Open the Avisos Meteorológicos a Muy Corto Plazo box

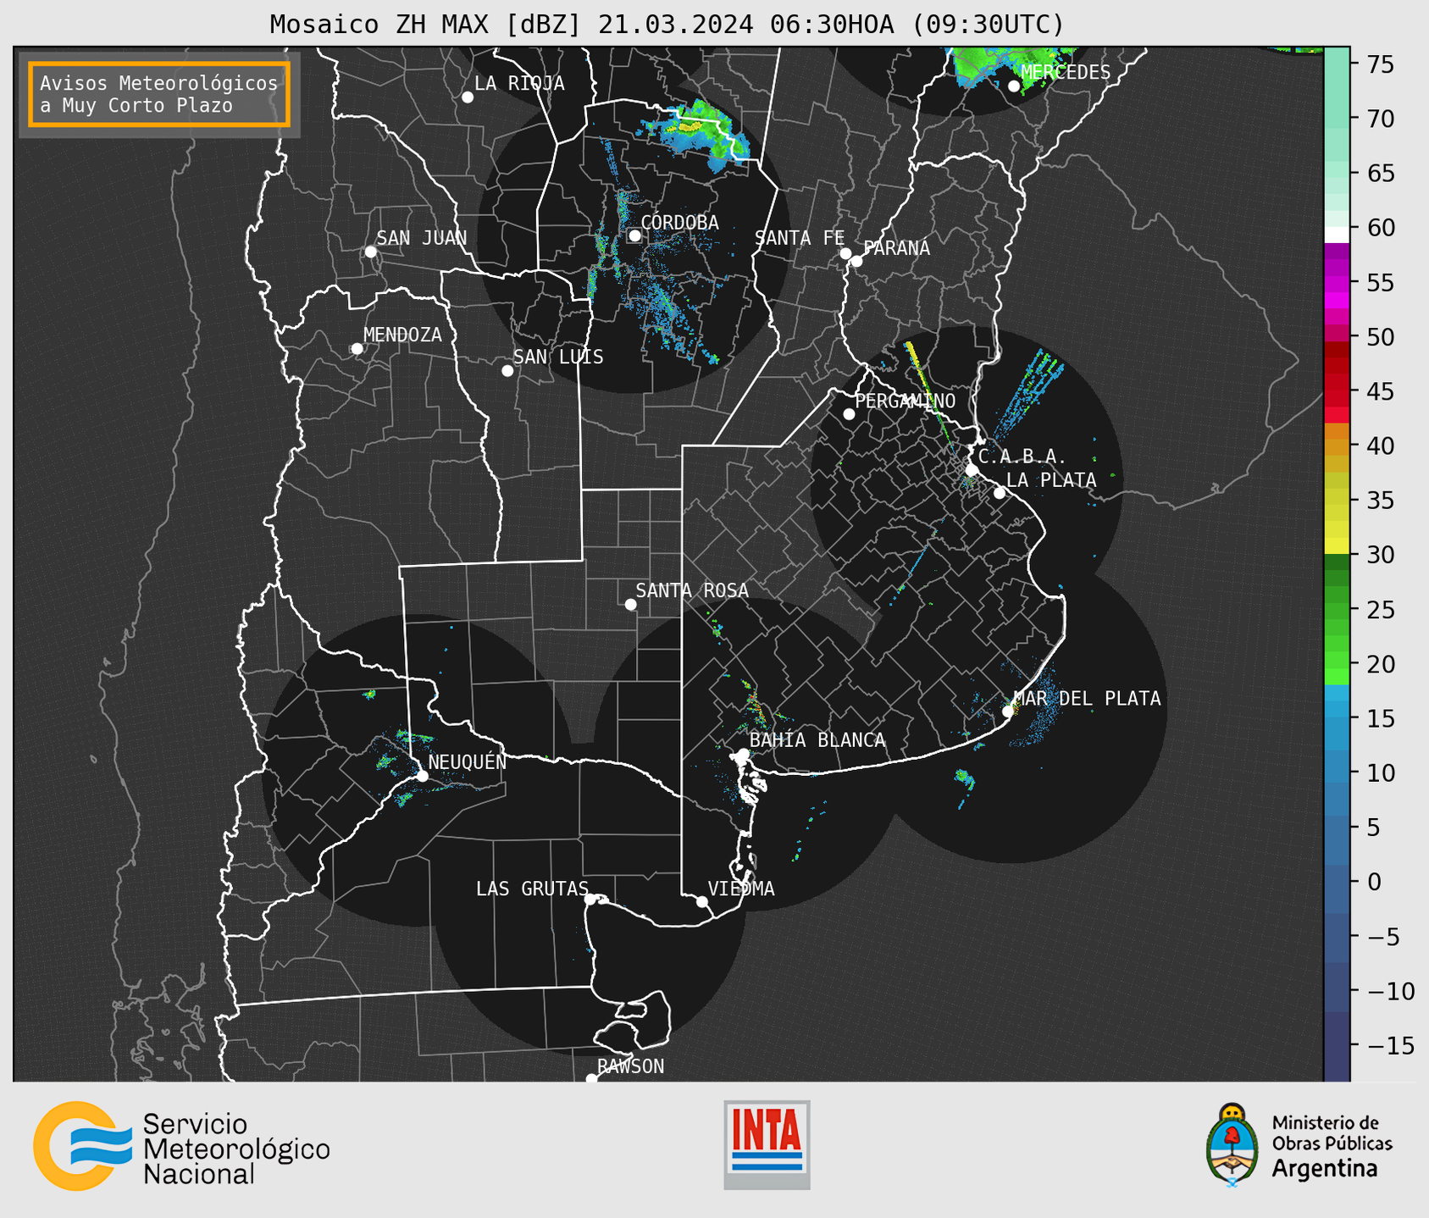[x=159, y=93]
